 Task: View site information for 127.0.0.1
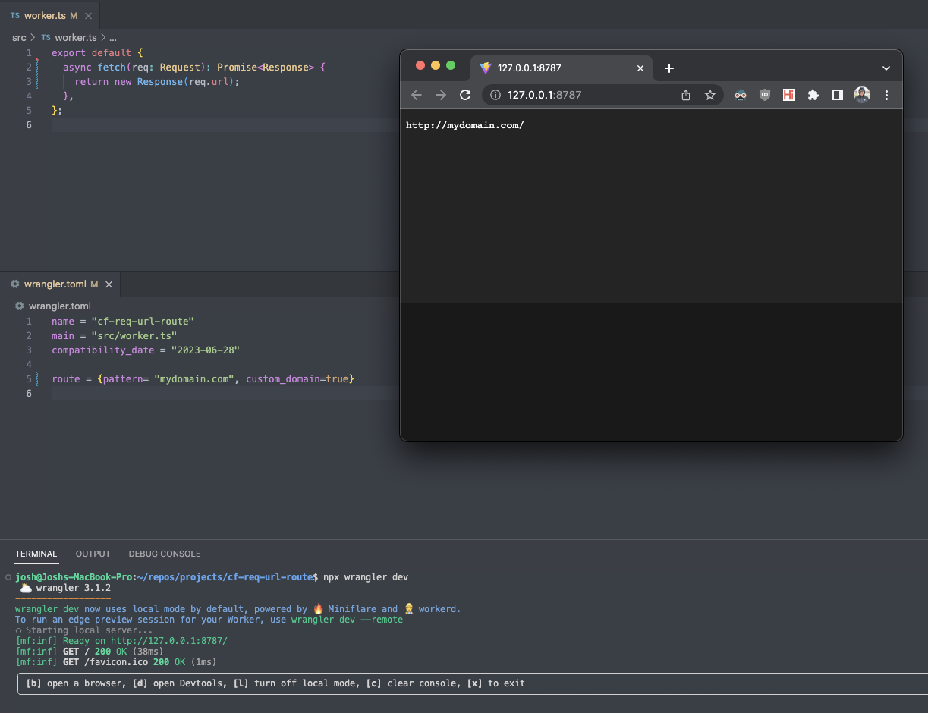click(495, 95)
